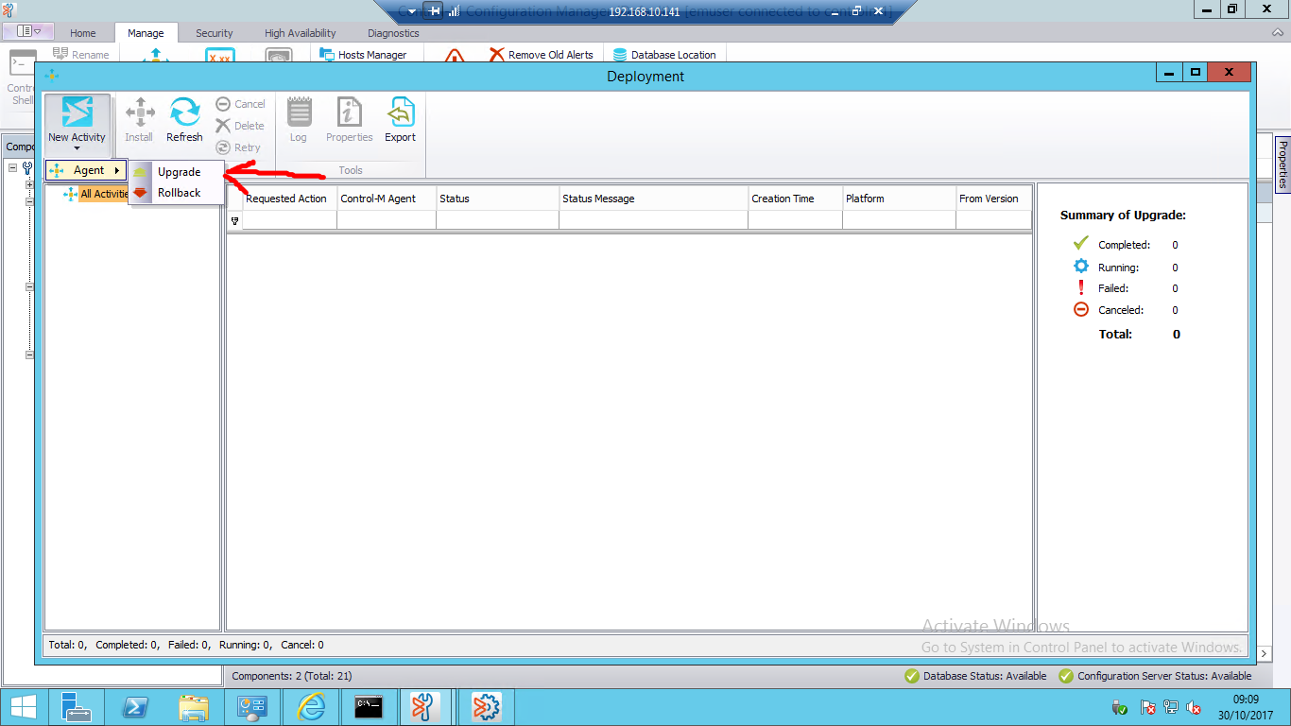Click the Export tool icon
1291x726 pixels.
[400, 112]
